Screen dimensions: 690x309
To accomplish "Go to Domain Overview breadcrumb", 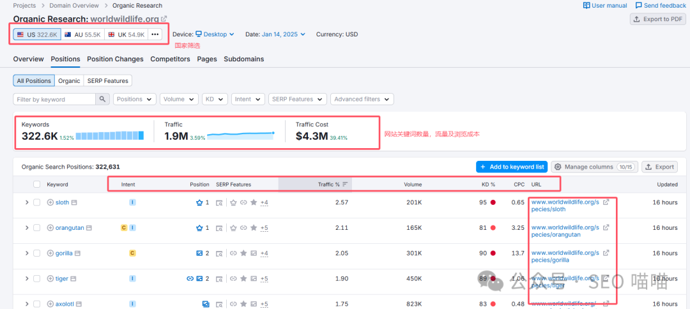I will pyautogui.click(x=74, y=6).
